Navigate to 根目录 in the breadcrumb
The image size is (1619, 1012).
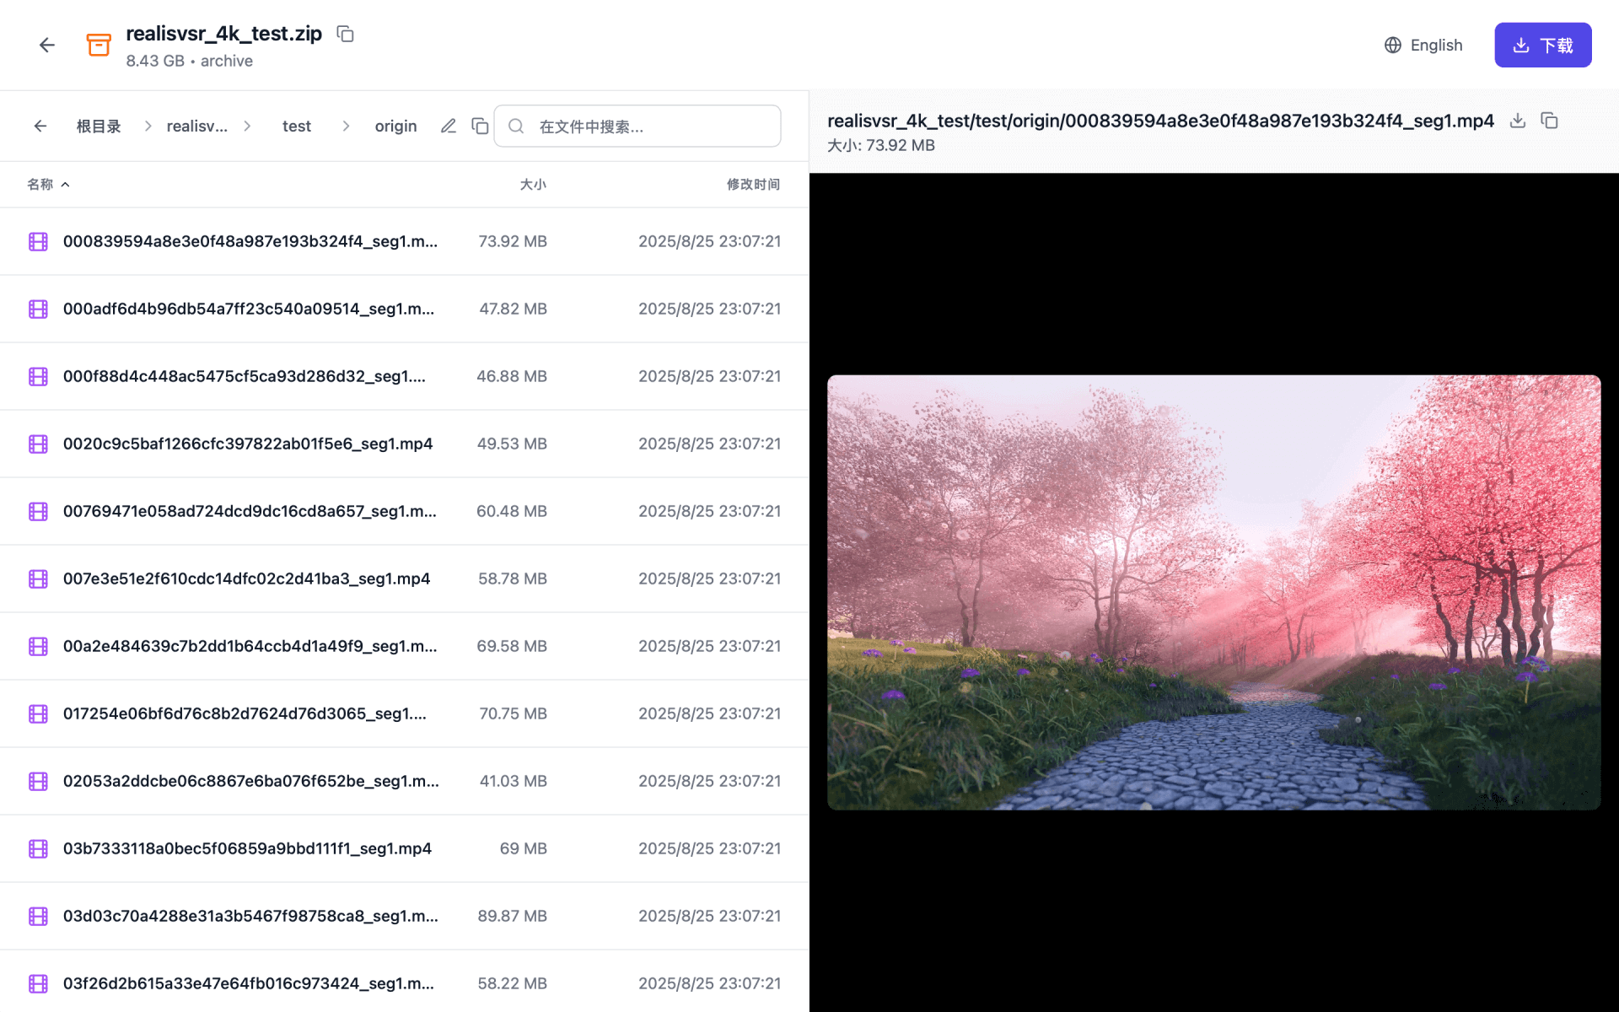98,125
